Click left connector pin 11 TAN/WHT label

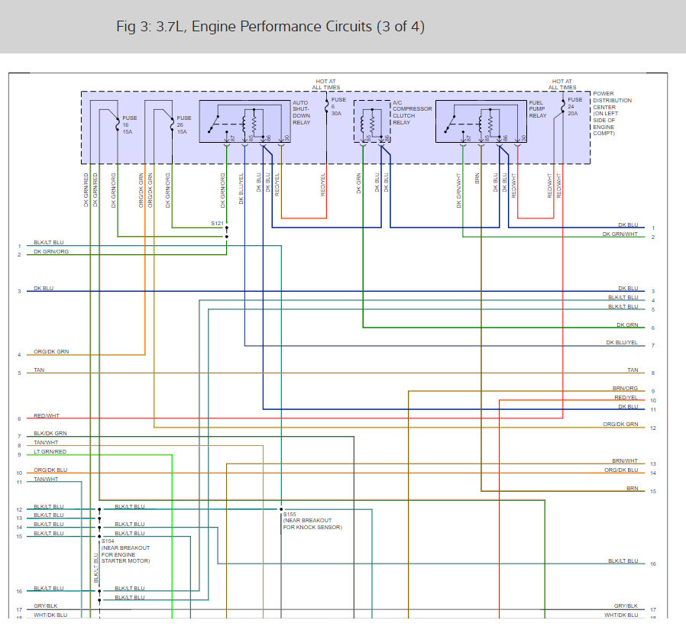click(x=46, y=480)
